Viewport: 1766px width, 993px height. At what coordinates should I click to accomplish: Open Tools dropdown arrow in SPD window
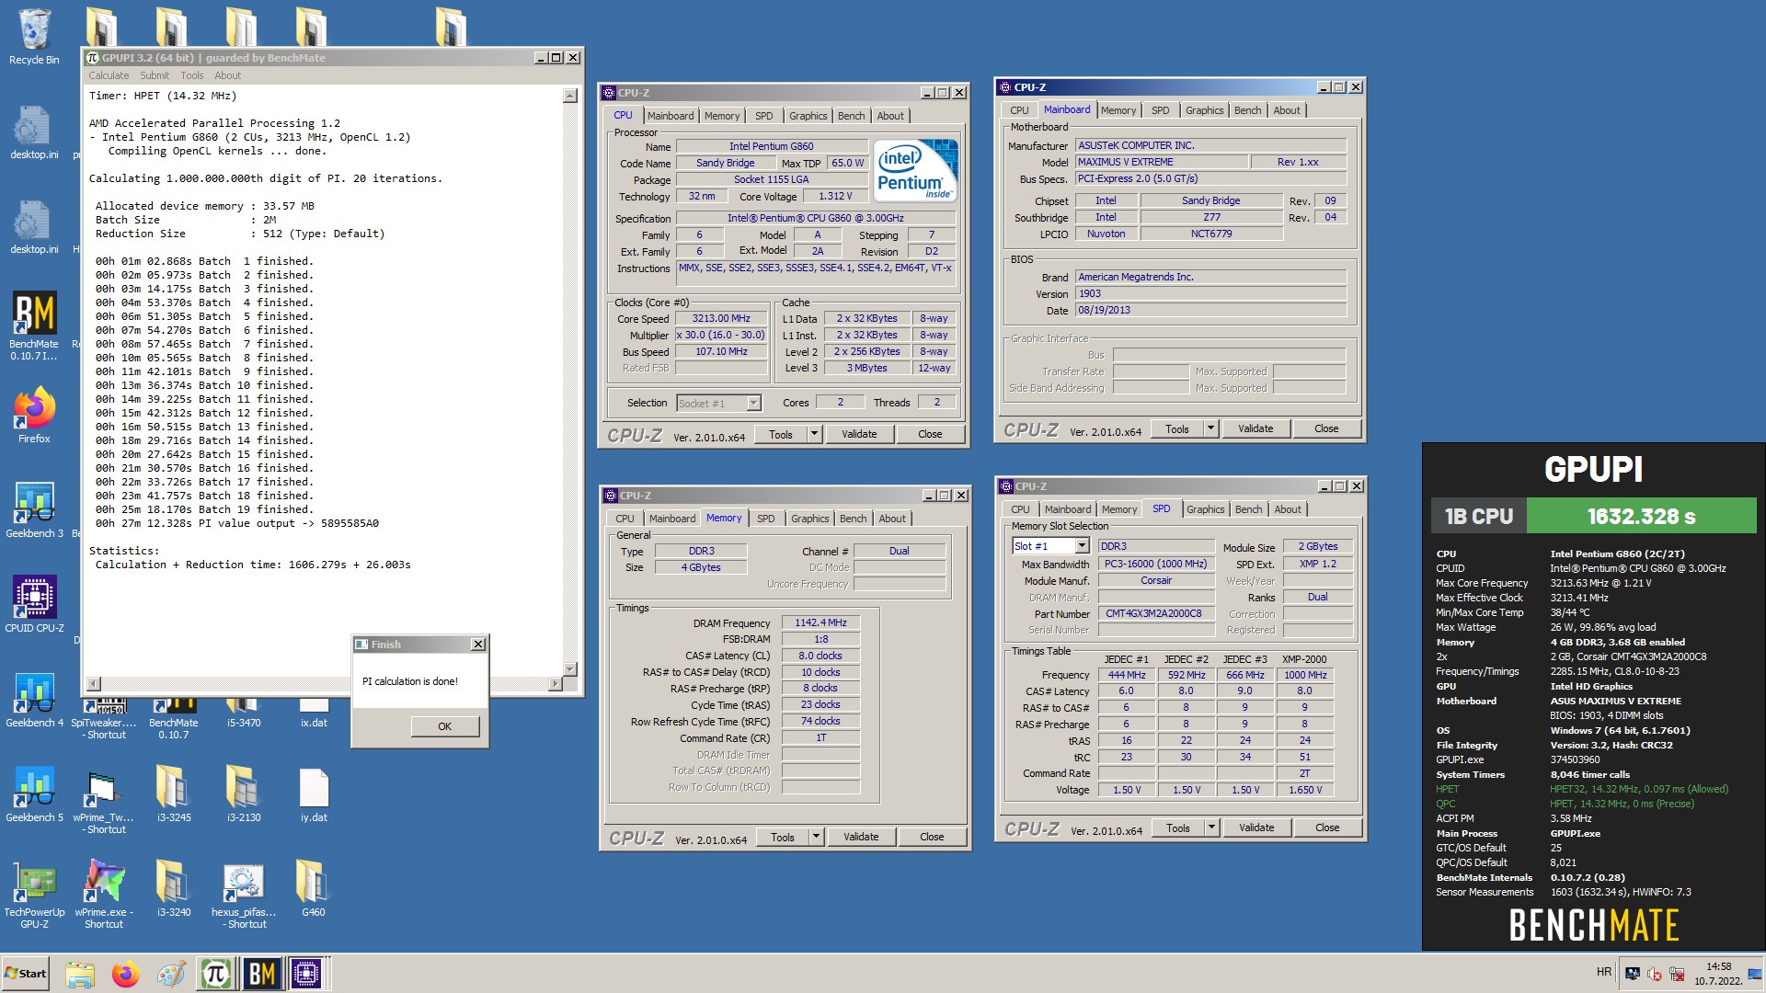(x=1211, y=827)
